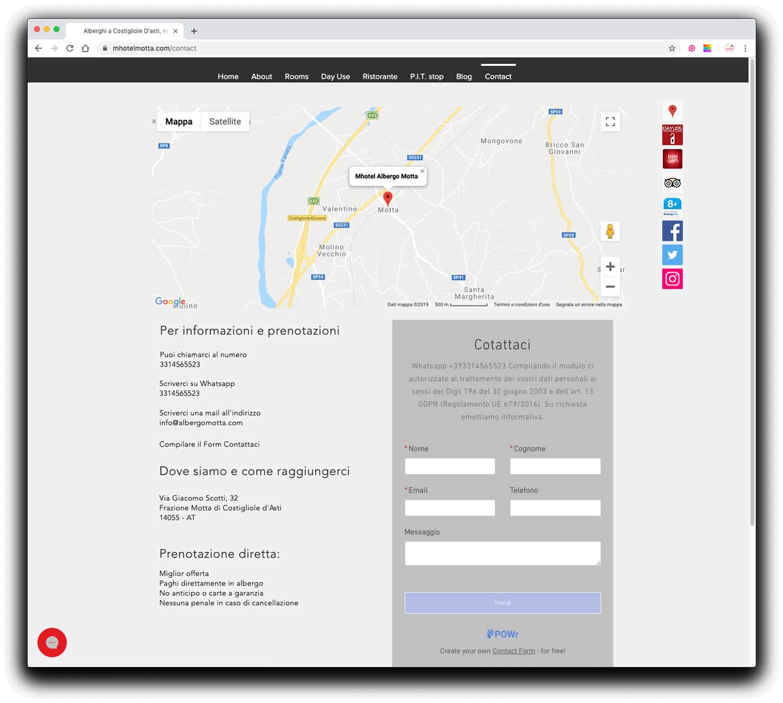Open the About page
This screenshot has height=703, width=783.
point(262,76)
